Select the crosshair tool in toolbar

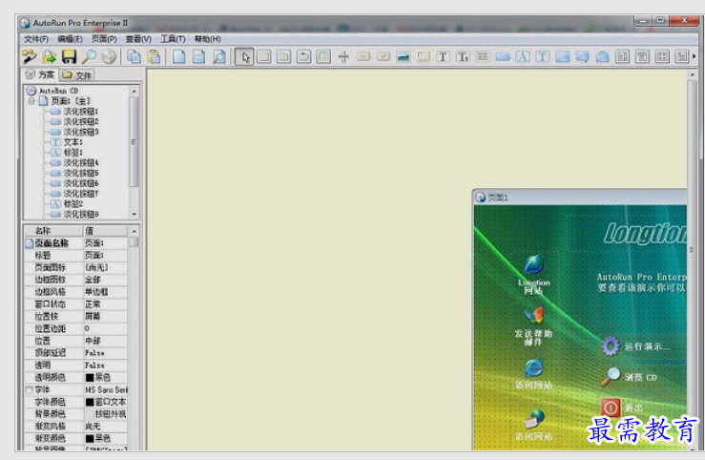click(x=343, y=57)
